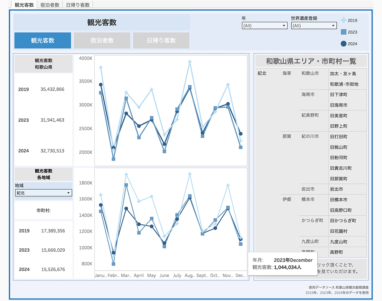Click the 2019 plus-shaped legend icon

coord(343,20)
